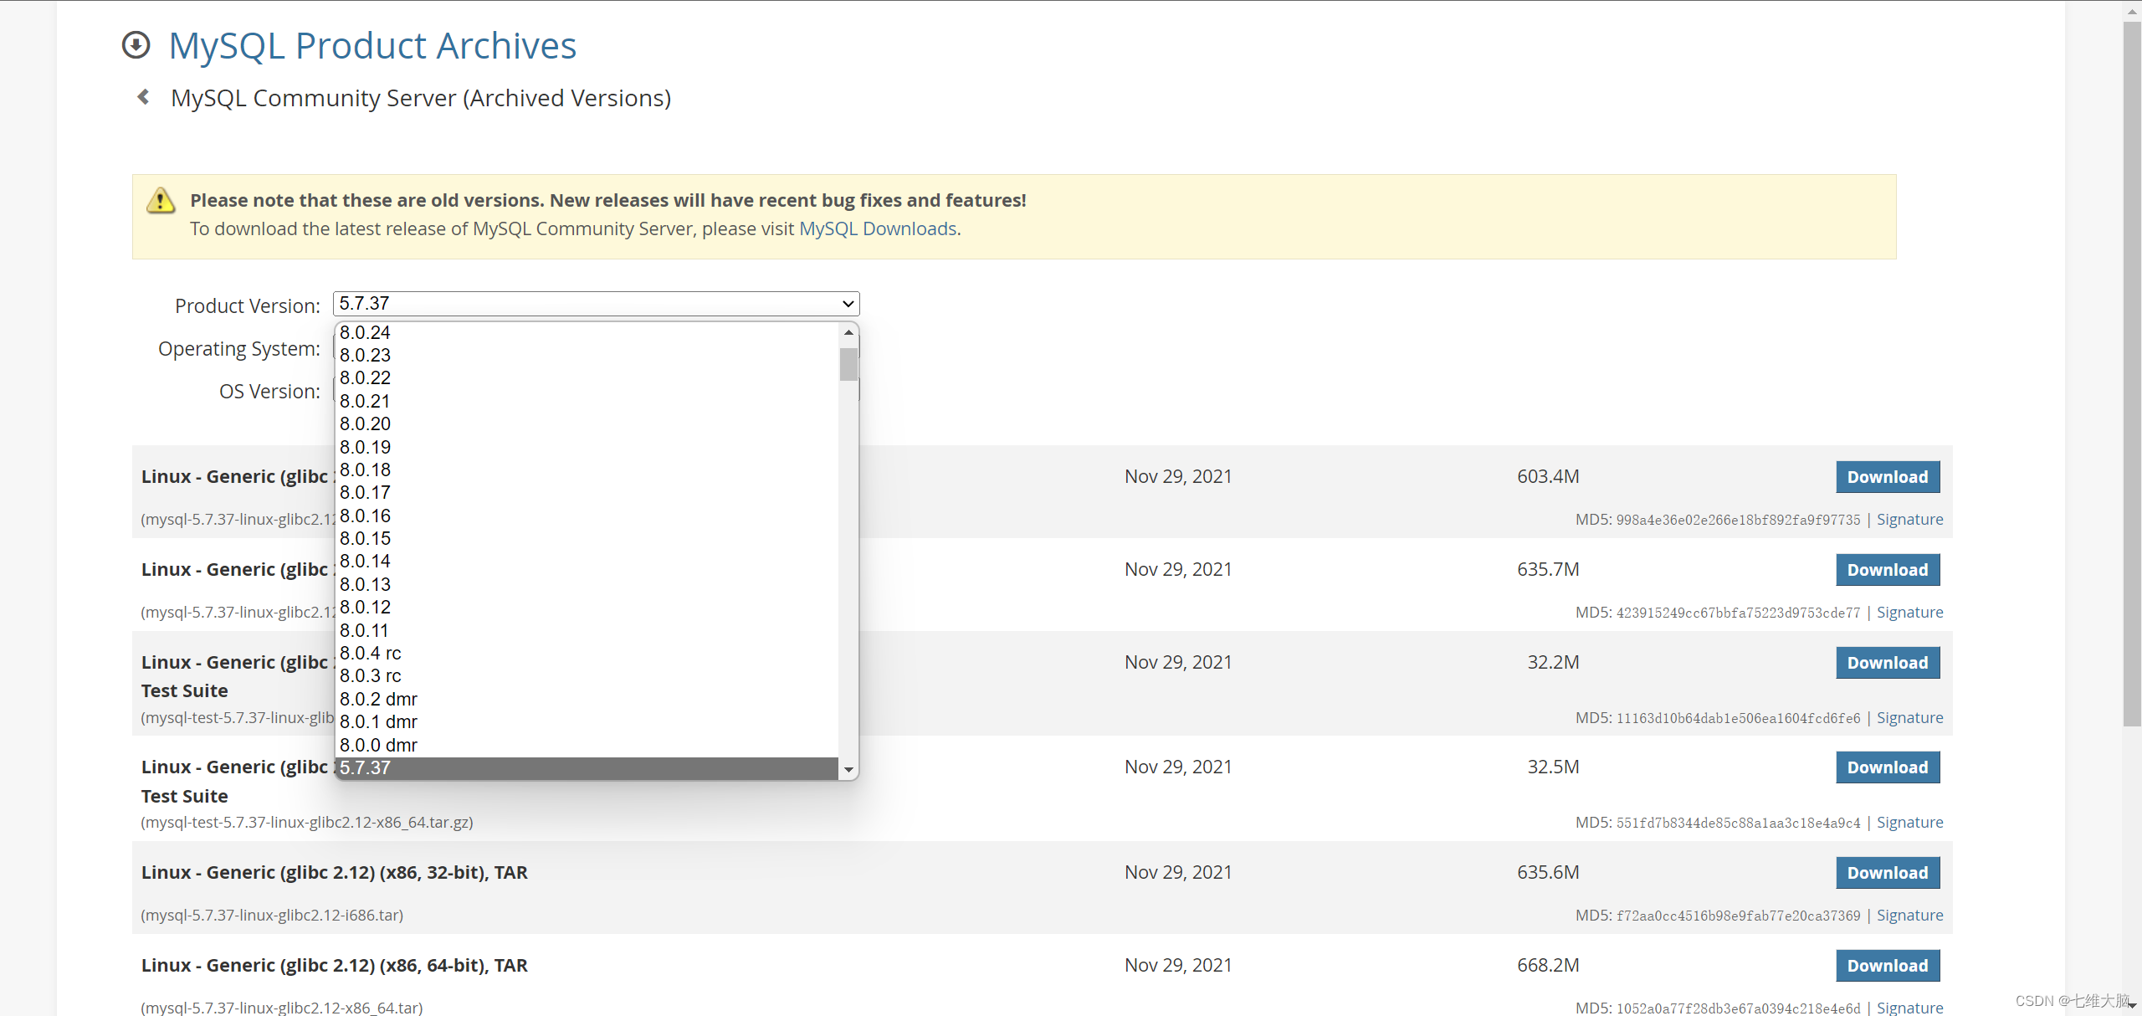Select the highlighted 5.7.37 option
This screenshot has width=2142, height=1016.
pos(365,767)
